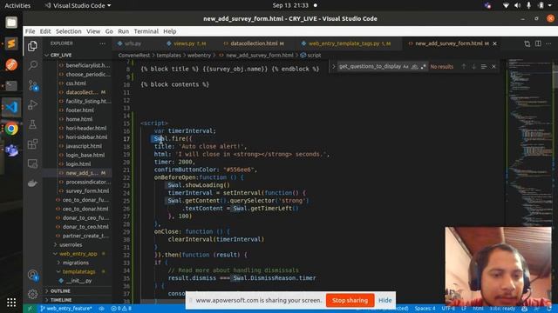Open Postman from the dock
558x313 pixels.
click(11, 64)
